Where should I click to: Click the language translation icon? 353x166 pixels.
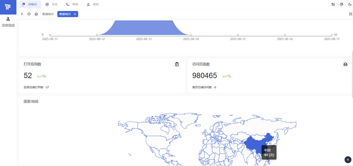pyautogui.click(x=333, y=4)
